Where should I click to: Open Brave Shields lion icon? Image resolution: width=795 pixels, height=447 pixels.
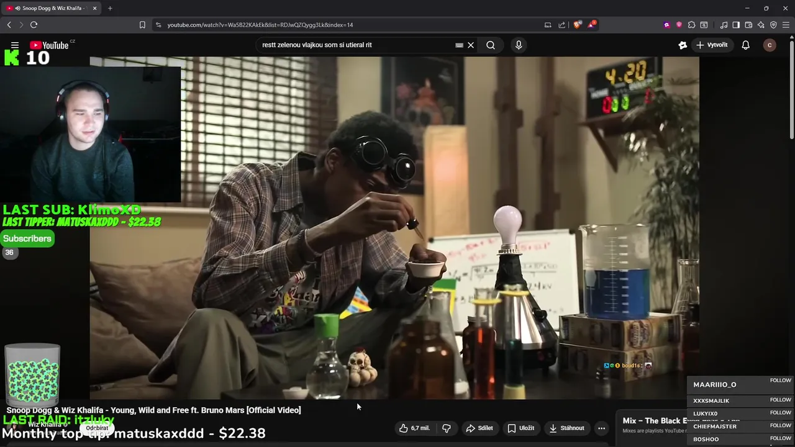pos(578,25)
